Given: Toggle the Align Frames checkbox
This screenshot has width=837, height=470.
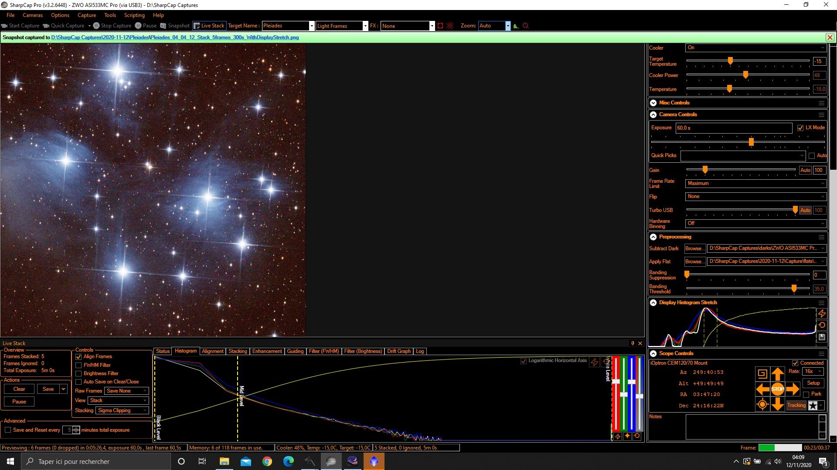Looking at the screenshot, I should click(79, 357).
